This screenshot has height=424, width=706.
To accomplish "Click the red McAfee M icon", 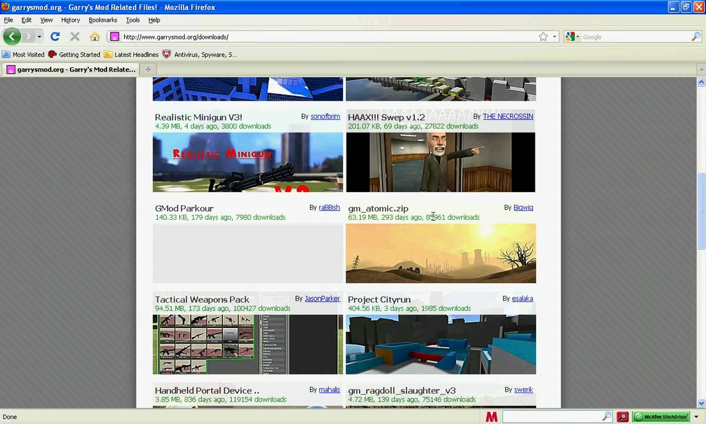I will 491,416.
